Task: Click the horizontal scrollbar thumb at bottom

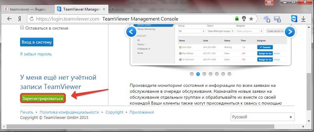Action: tap(141, 127)
